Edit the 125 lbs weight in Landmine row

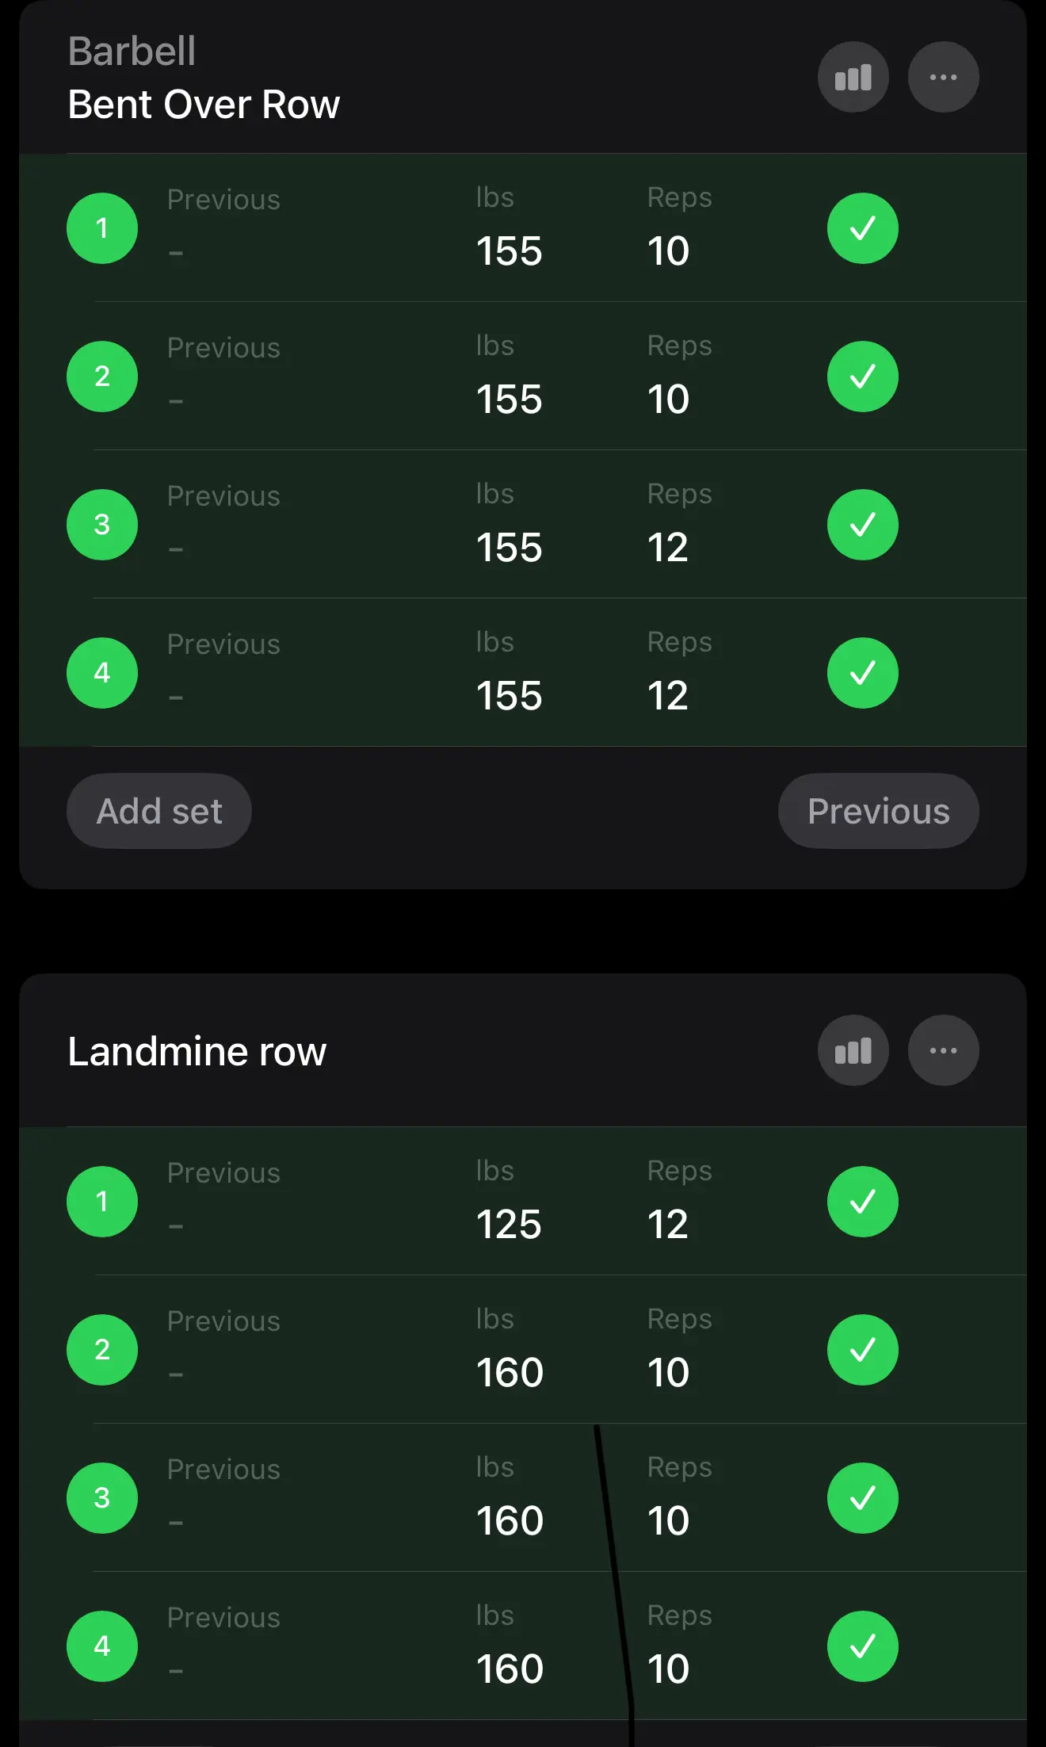pos(509,1225)
